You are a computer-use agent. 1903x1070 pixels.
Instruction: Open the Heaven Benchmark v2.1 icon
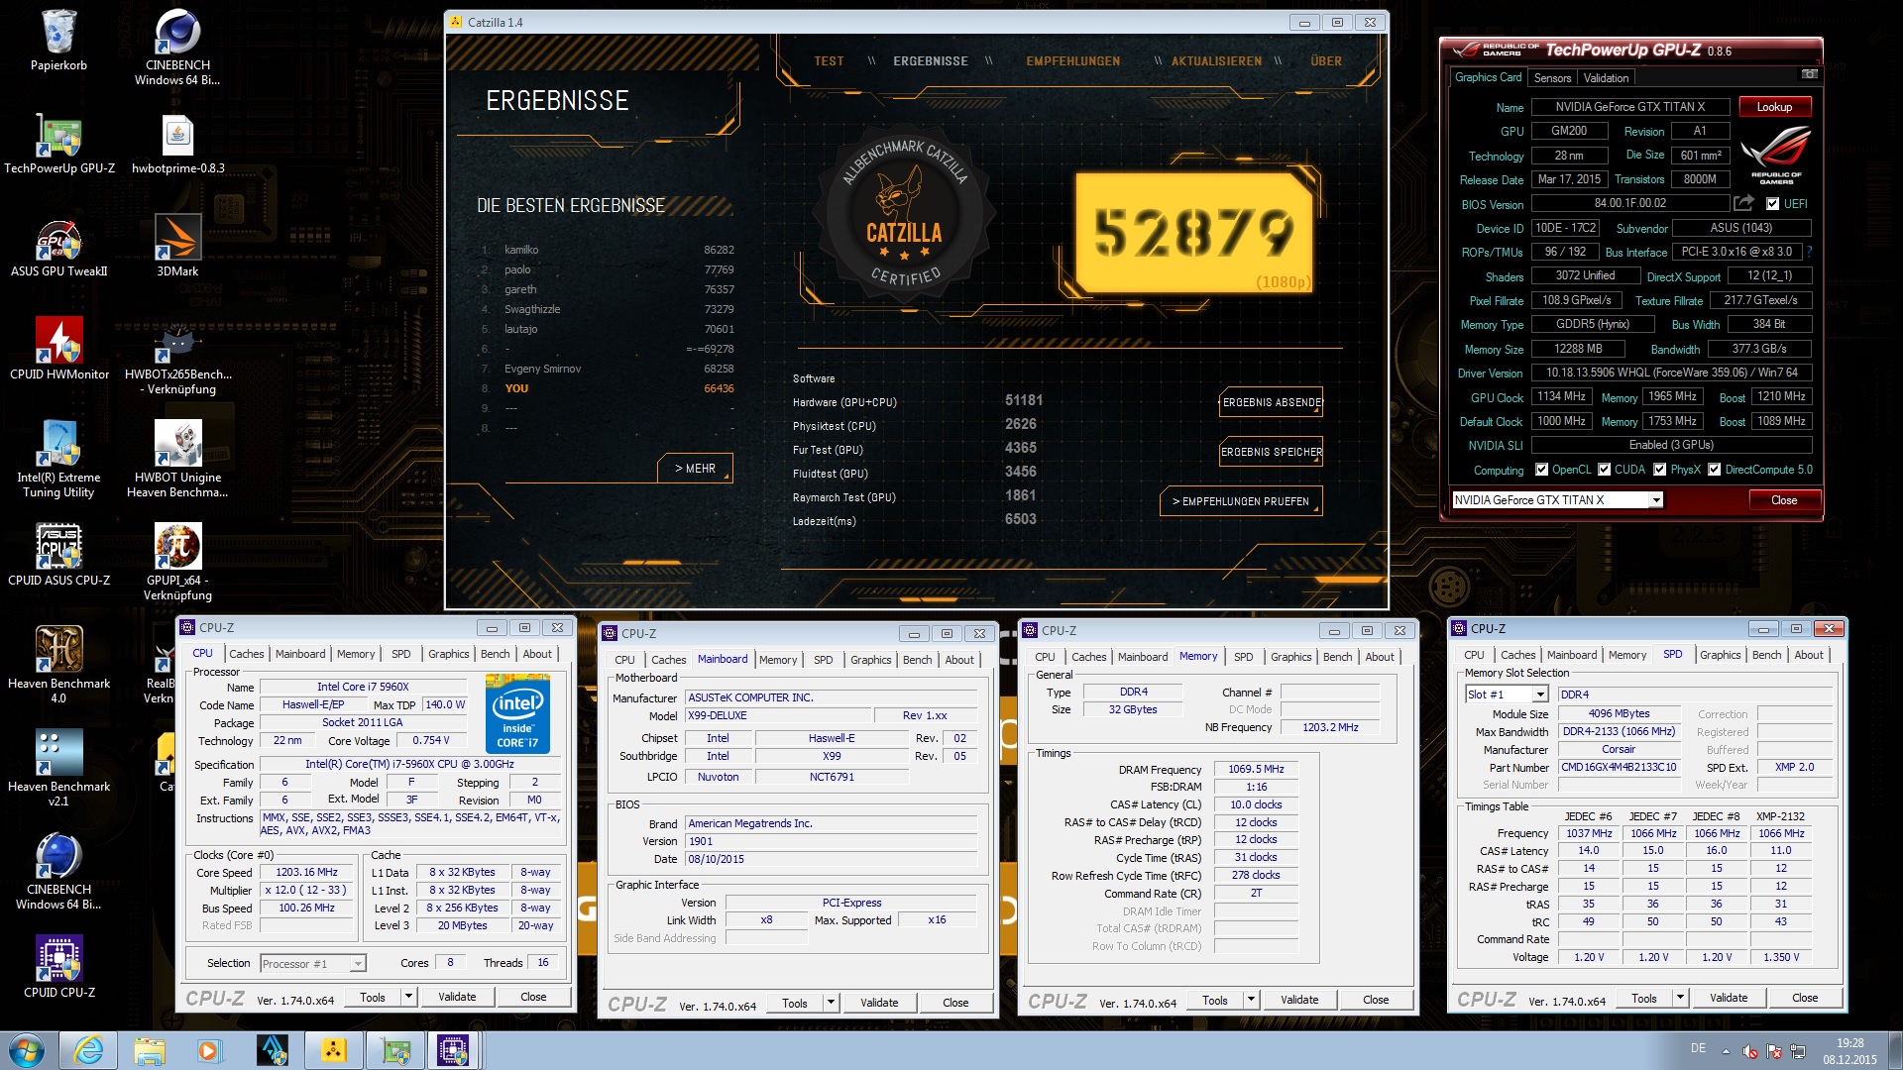(58, 769)
